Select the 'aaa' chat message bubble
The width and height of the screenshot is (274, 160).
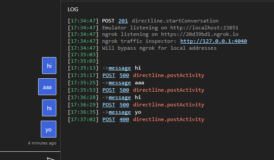click(x=47, y=87)
